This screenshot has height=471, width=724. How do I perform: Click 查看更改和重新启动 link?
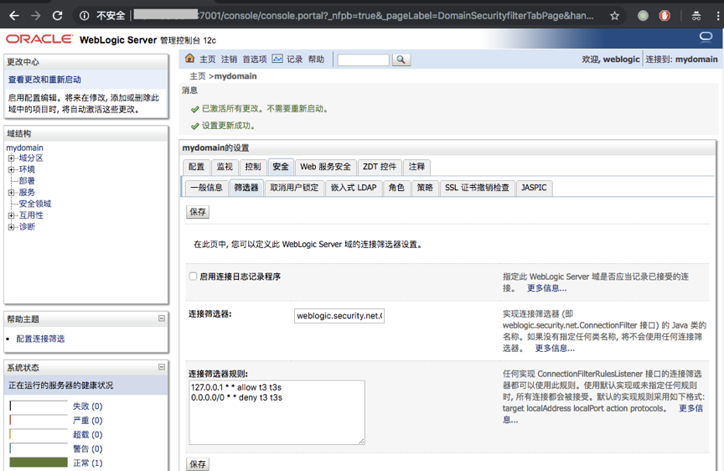[x=44, y=80]
